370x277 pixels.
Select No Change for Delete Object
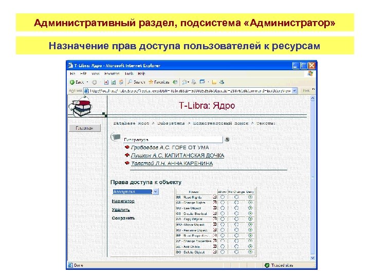[236, 252]
